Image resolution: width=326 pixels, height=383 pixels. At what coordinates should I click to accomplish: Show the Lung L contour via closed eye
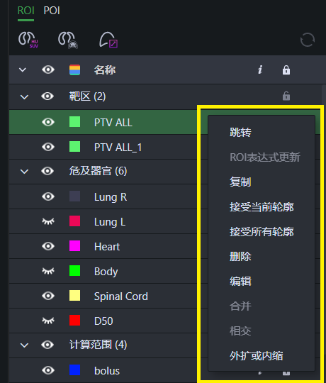48,221
